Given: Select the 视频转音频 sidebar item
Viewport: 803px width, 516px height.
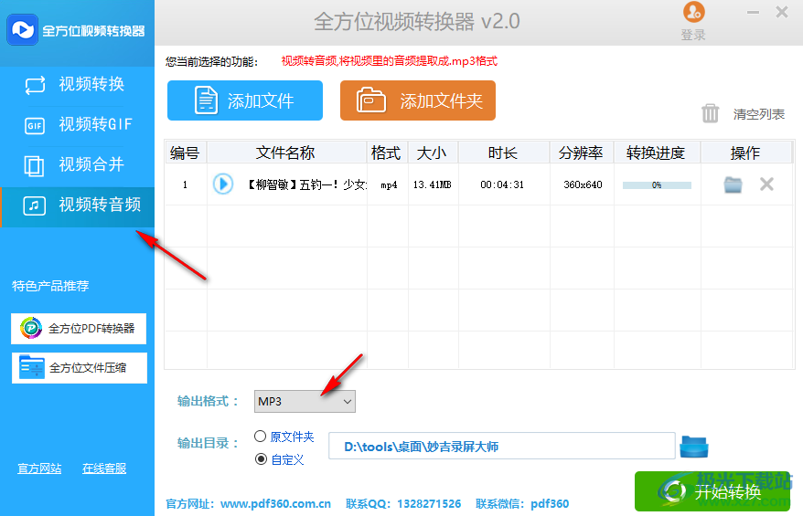Looking at the screenshot, I should point(77,205).
